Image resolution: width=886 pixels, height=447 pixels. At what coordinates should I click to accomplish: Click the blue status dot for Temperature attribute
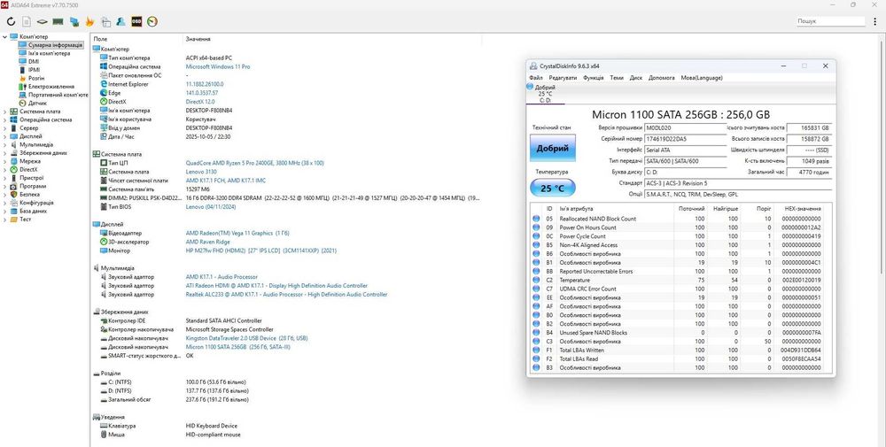click(536, 280)
